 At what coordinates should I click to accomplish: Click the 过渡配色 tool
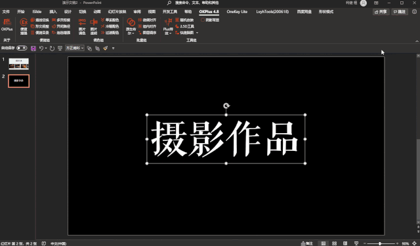[110, 33]
